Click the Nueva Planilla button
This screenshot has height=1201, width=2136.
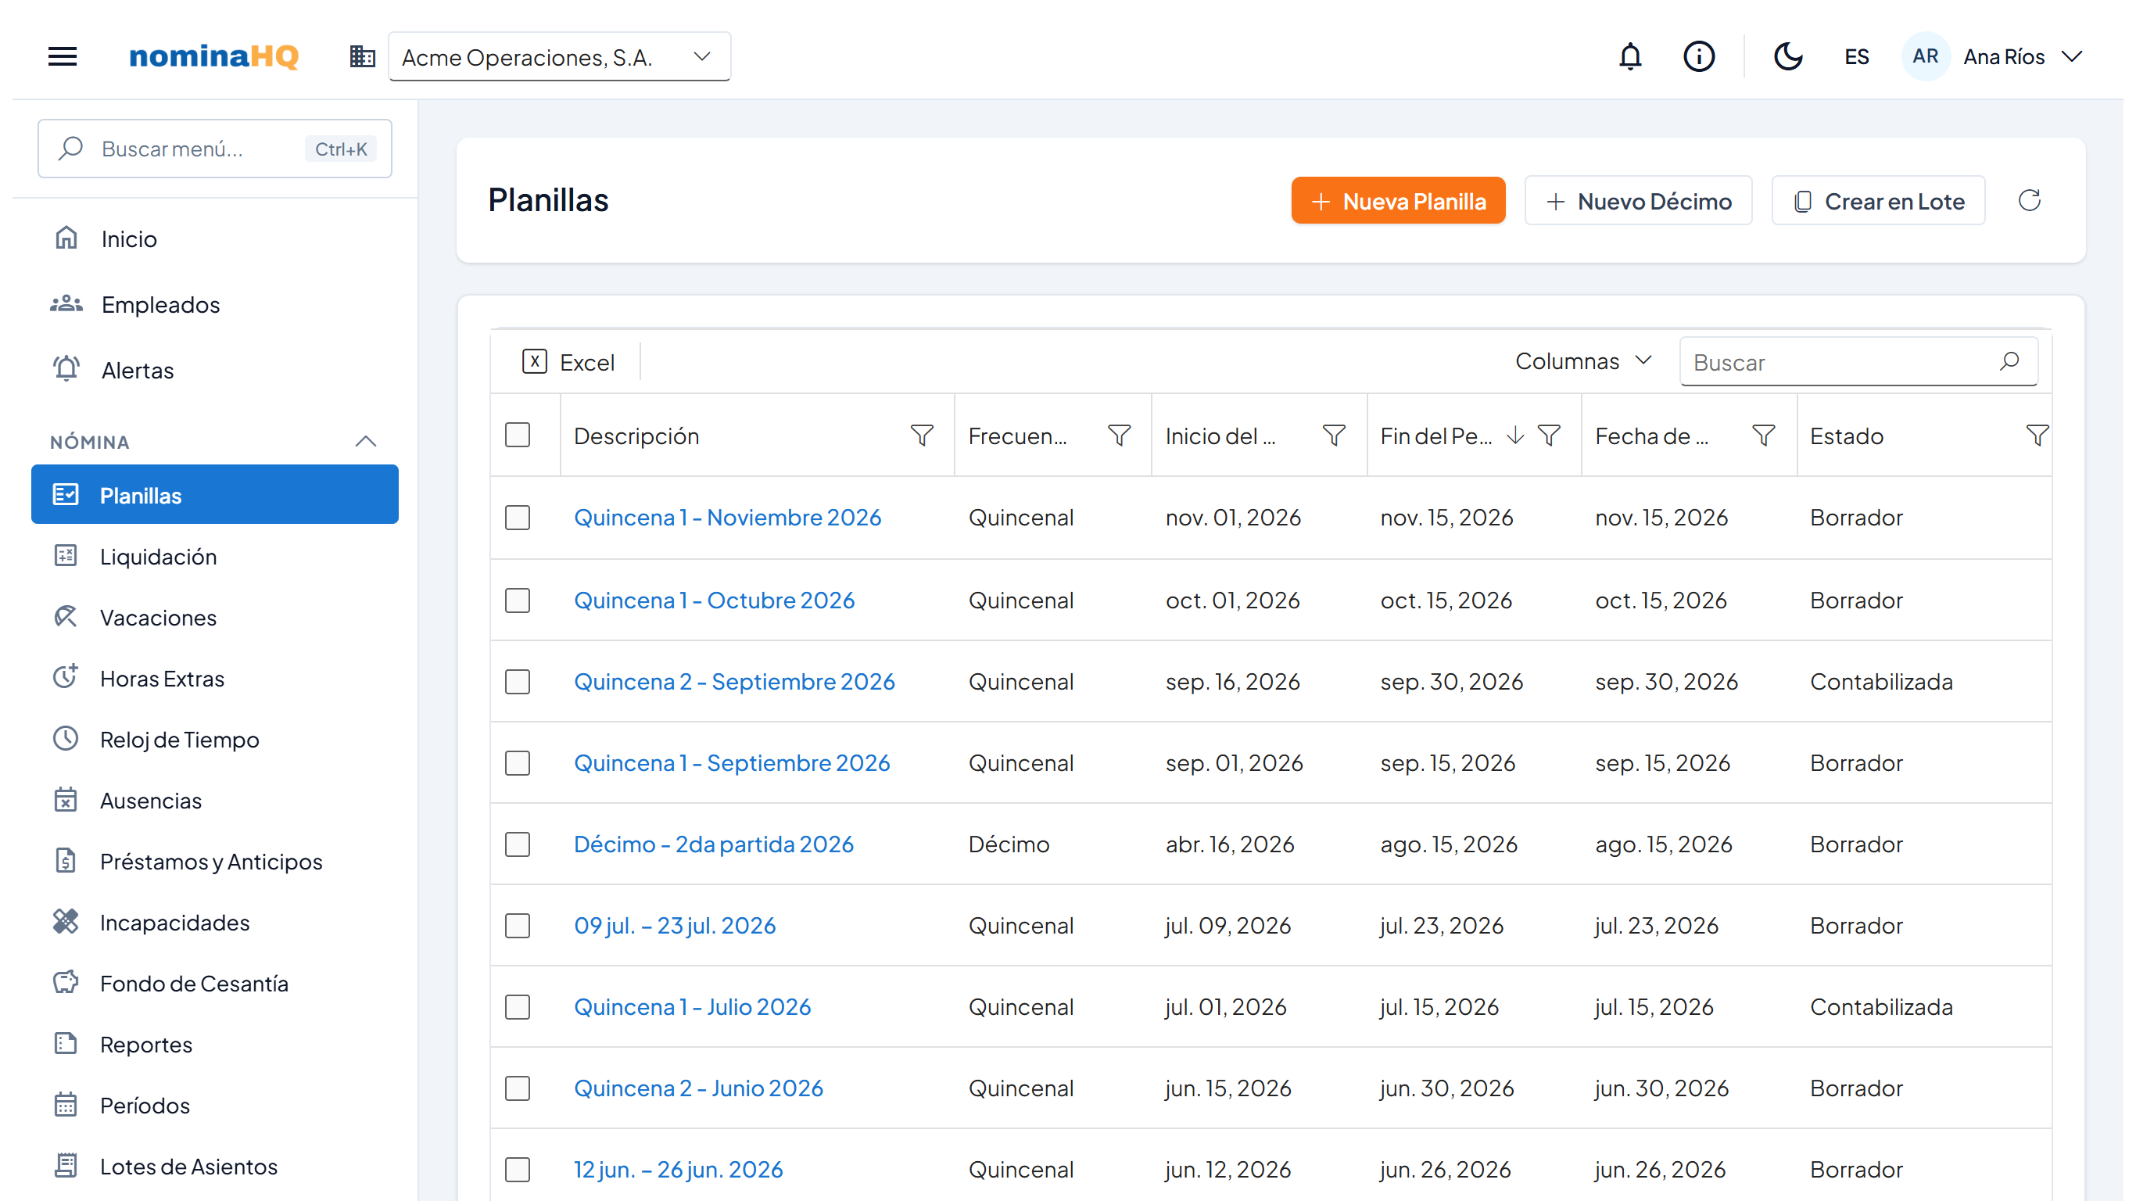[1397, 201]
